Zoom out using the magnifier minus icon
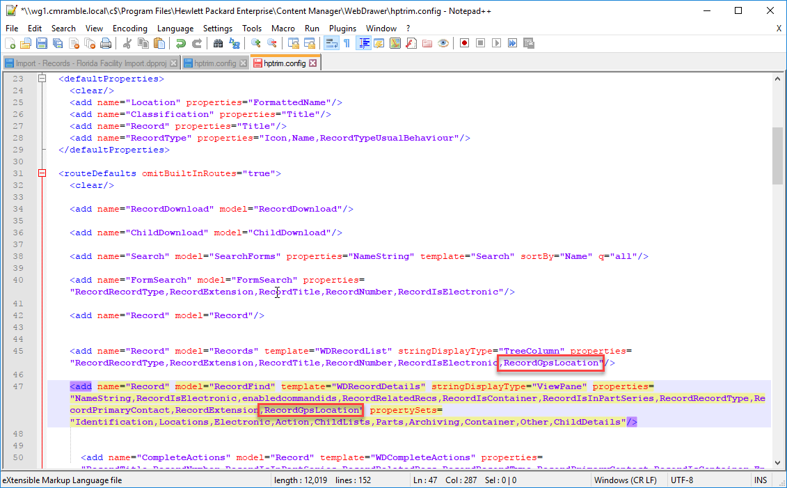The image size is (787, 488). 271,44
